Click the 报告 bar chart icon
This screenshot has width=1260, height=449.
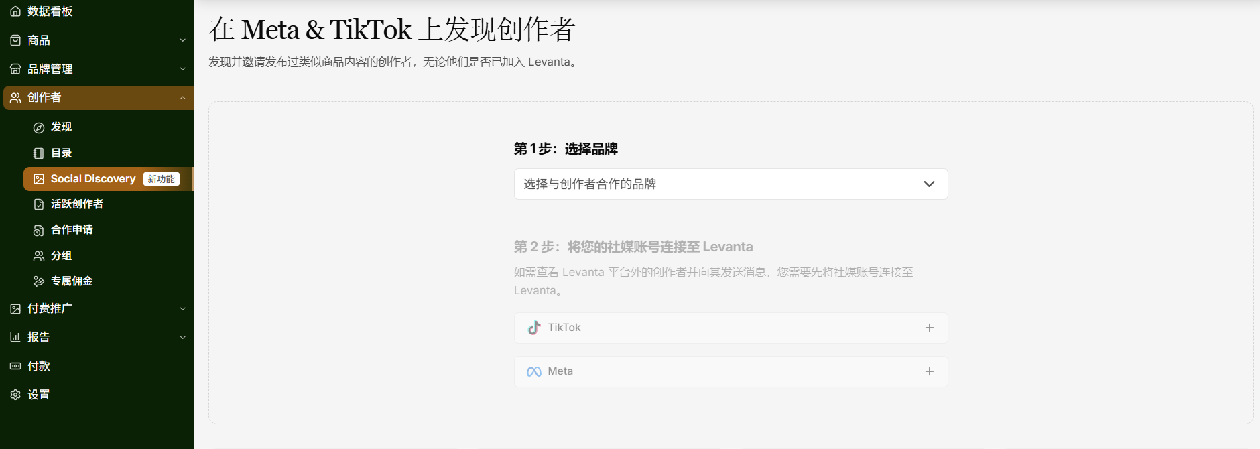pyautogui.click(x=15, y=337)
